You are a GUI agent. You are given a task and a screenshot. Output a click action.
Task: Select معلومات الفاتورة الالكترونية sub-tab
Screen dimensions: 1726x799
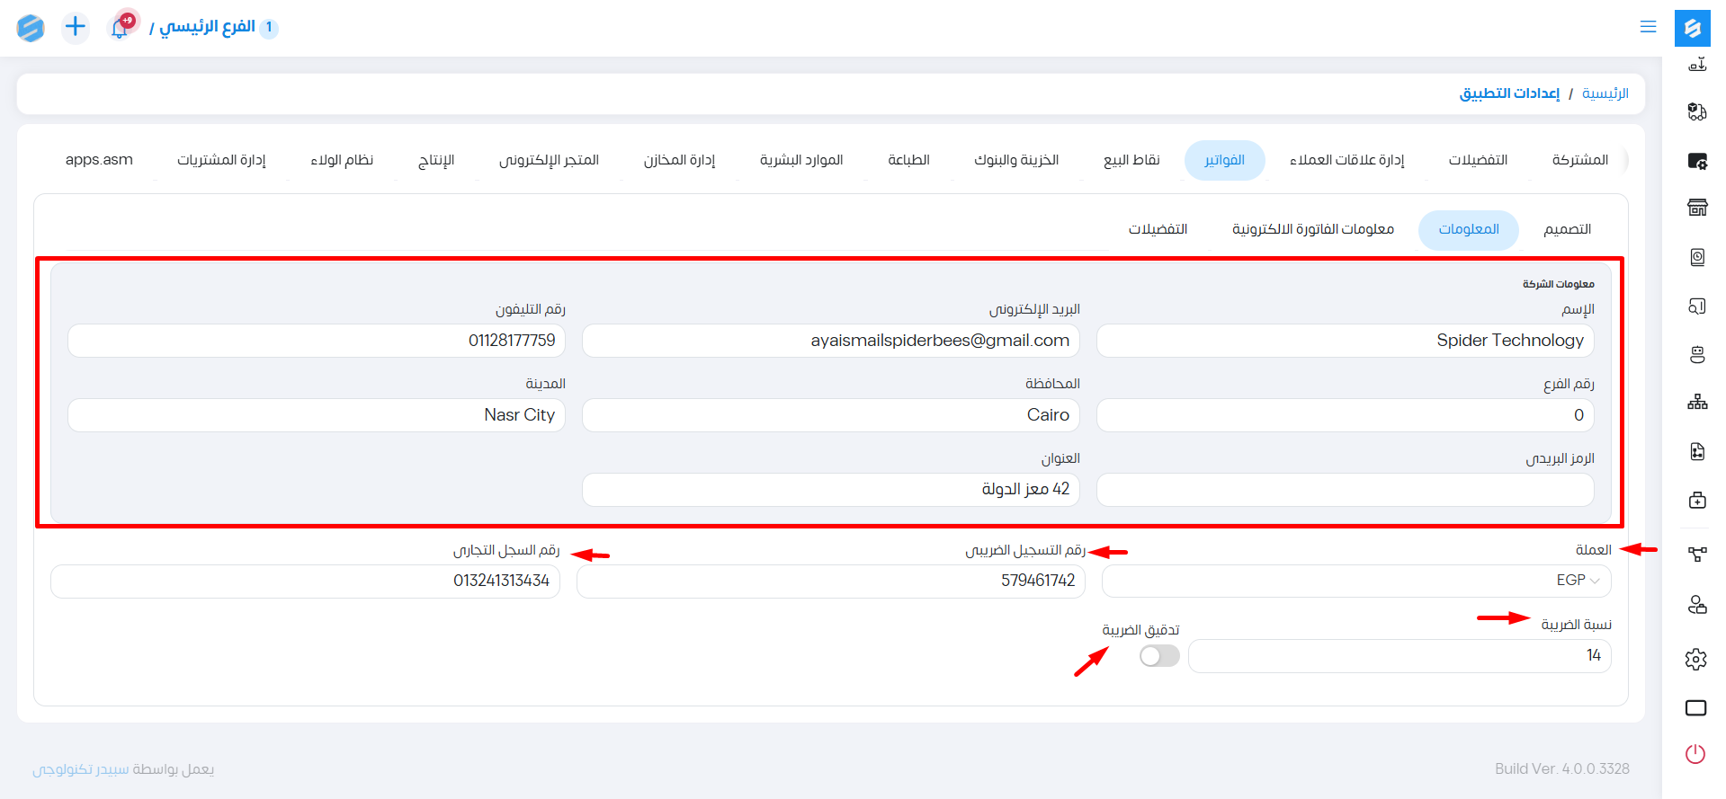(1312, 230)
